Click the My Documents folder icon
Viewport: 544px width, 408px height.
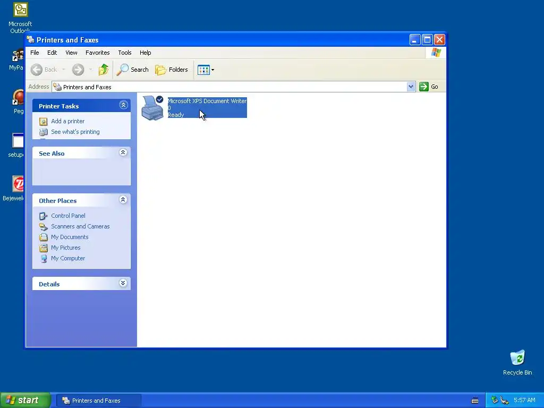click(x=44, y=237)
